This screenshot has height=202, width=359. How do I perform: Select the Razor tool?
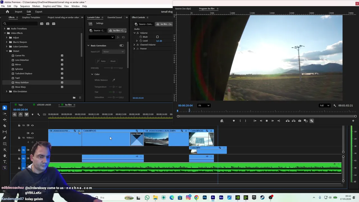[x=4, y=126]
